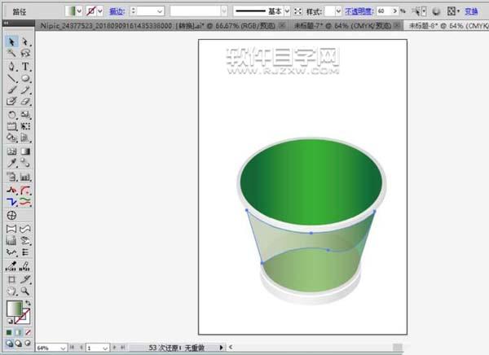Screen dimensions: 489x355
Task: Switch to Draw Behind mode
Action: 19,343
